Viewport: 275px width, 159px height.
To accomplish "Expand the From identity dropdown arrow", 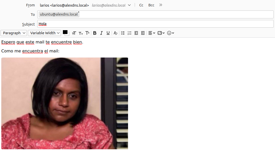I will pos(129,5).
